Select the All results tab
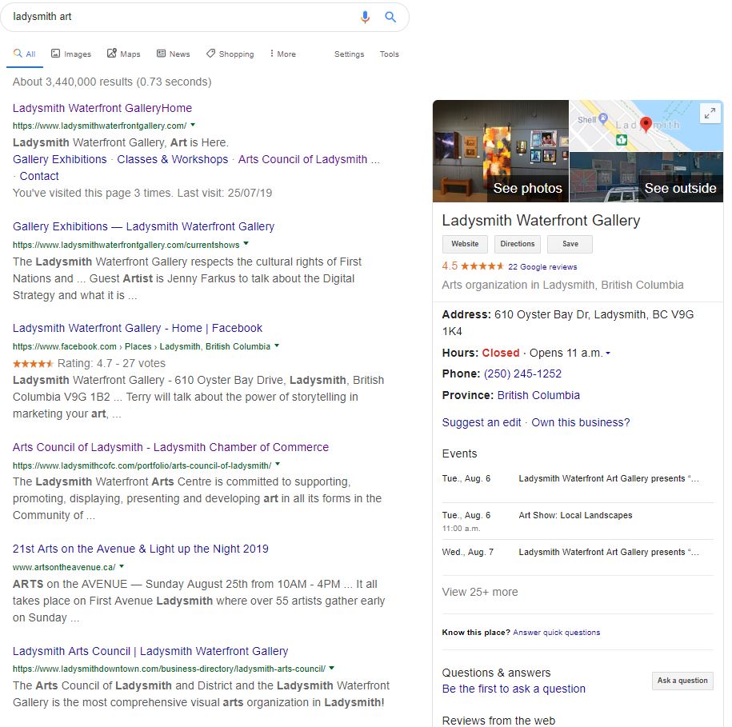Viewport: 732px width, 727px height. coord(25,54)
